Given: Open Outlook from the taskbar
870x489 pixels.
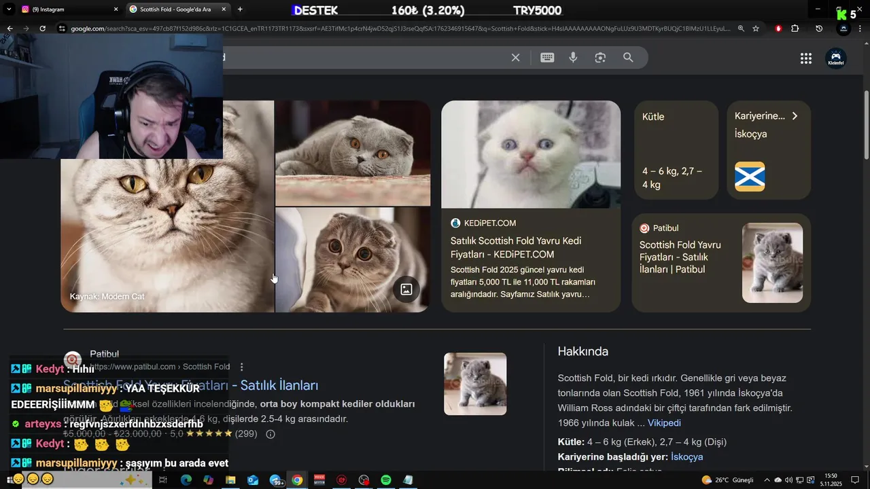Looking at the screenshot, I should pos(253,480).
